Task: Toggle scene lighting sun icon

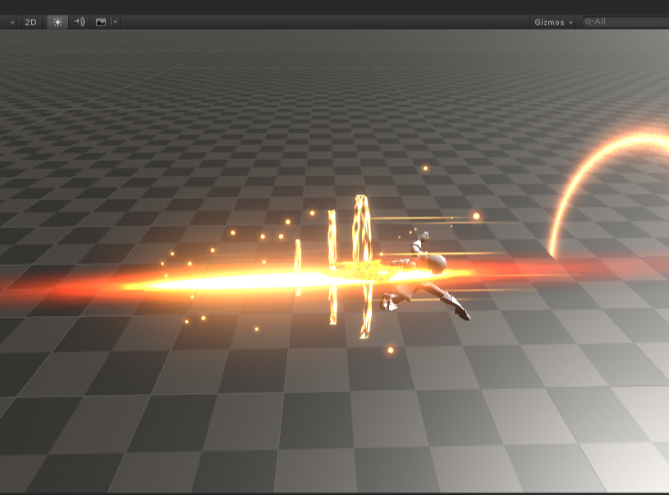Action: click(57, 22)
